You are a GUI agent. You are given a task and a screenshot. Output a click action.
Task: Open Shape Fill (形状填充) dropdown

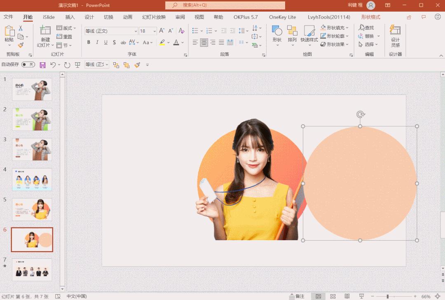coord(335,27)
